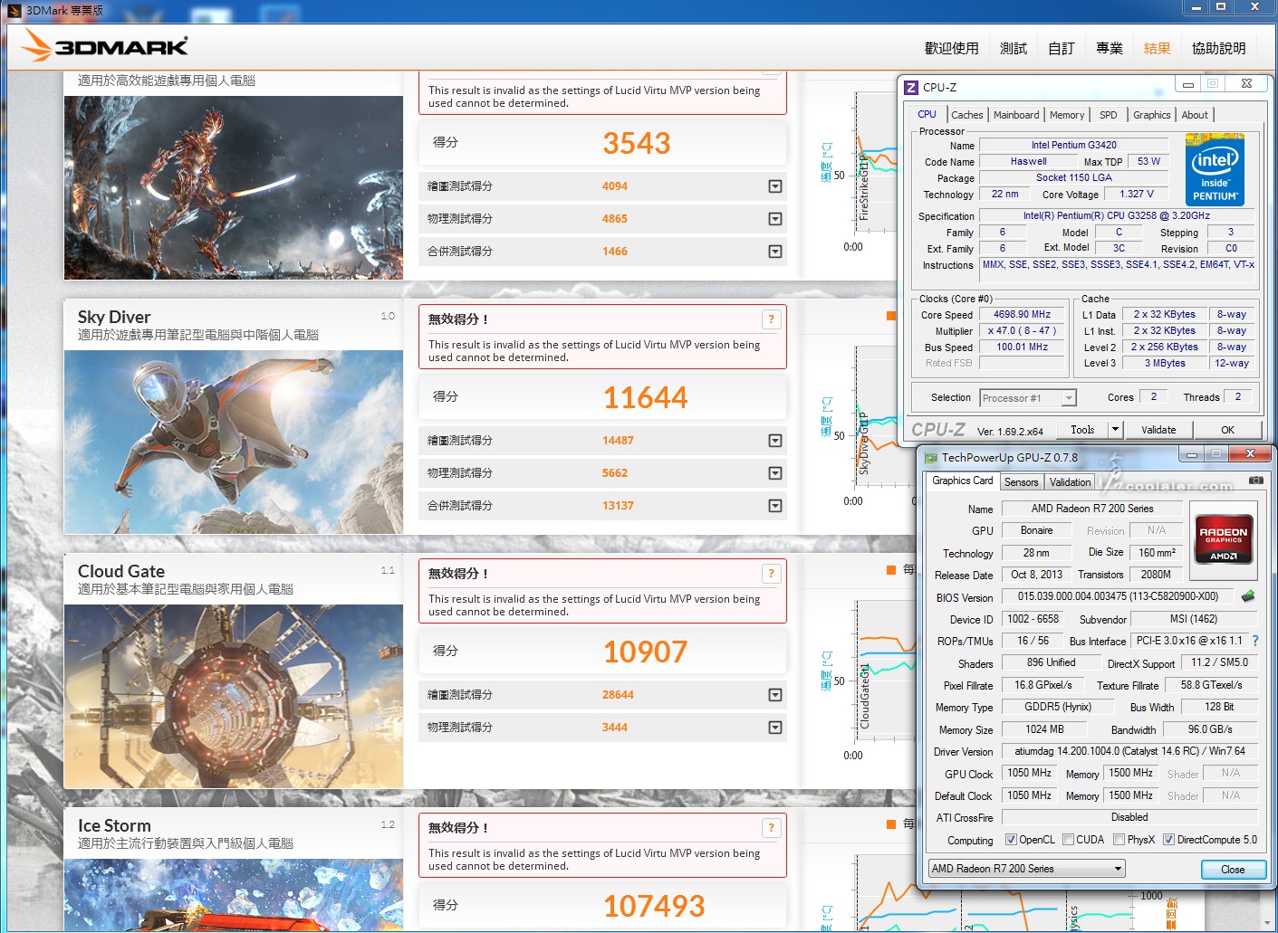Image resolution: width=1278 pixels, height=933 pixels.
Task: Select the CPU tab in CPU-Z
Action: click(x=927, y=114)
